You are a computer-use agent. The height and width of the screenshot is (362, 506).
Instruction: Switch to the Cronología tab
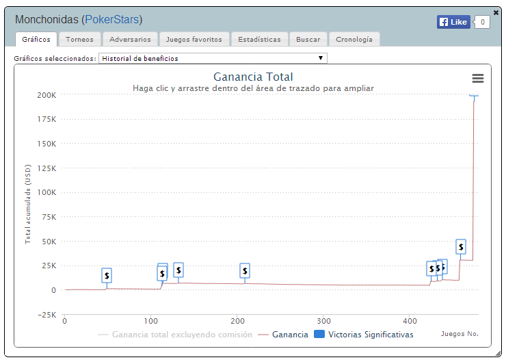tap(354, 40)
